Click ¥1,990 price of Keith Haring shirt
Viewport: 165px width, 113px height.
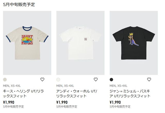[9, 102]
